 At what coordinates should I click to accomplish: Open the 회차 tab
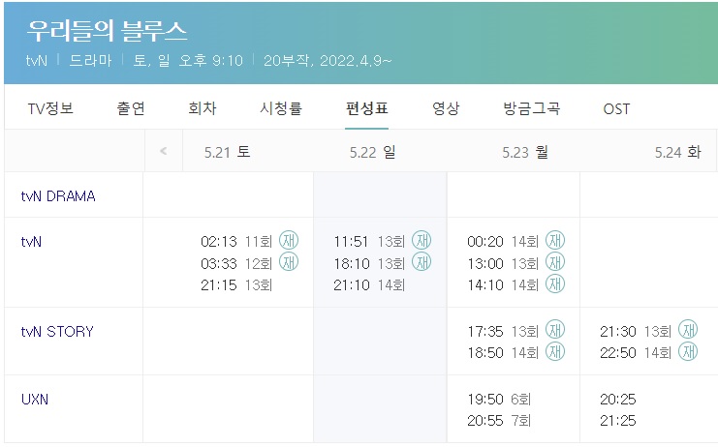point(203,108)
